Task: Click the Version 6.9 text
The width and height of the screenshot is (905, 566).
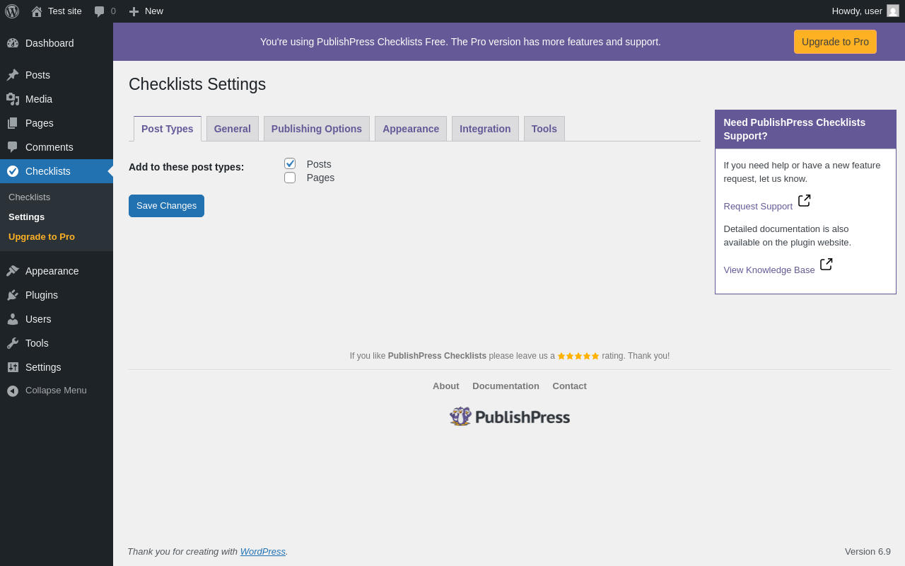Action: coord(868,552)
